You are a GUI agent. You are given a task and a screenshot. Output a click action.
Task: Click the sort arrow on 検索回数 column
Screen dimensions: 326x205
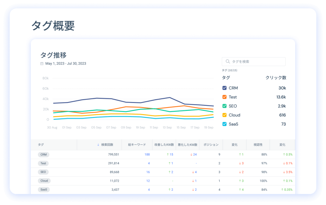pos(98,145)
